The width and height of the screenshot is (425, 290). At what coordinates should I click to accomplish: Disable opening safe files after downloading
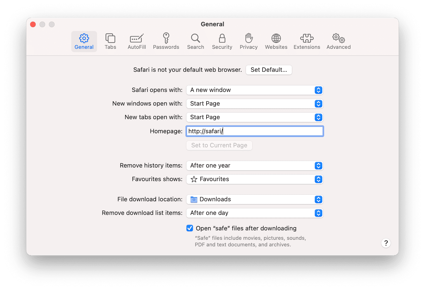pos(189,228)
